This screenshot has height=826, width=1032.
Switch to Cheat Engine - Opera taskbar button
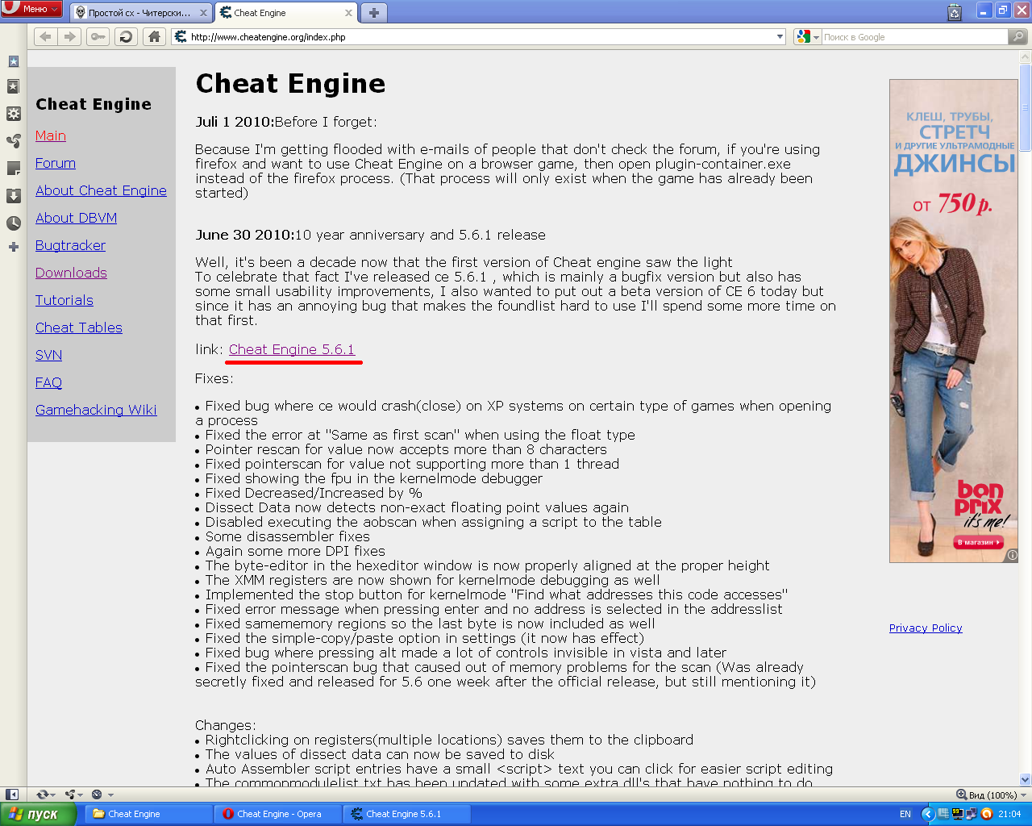point(278,814)
